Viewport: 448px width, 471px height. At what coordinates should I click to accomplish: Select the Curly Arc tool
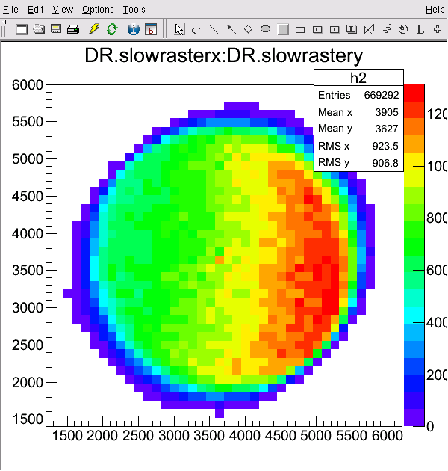403,29
